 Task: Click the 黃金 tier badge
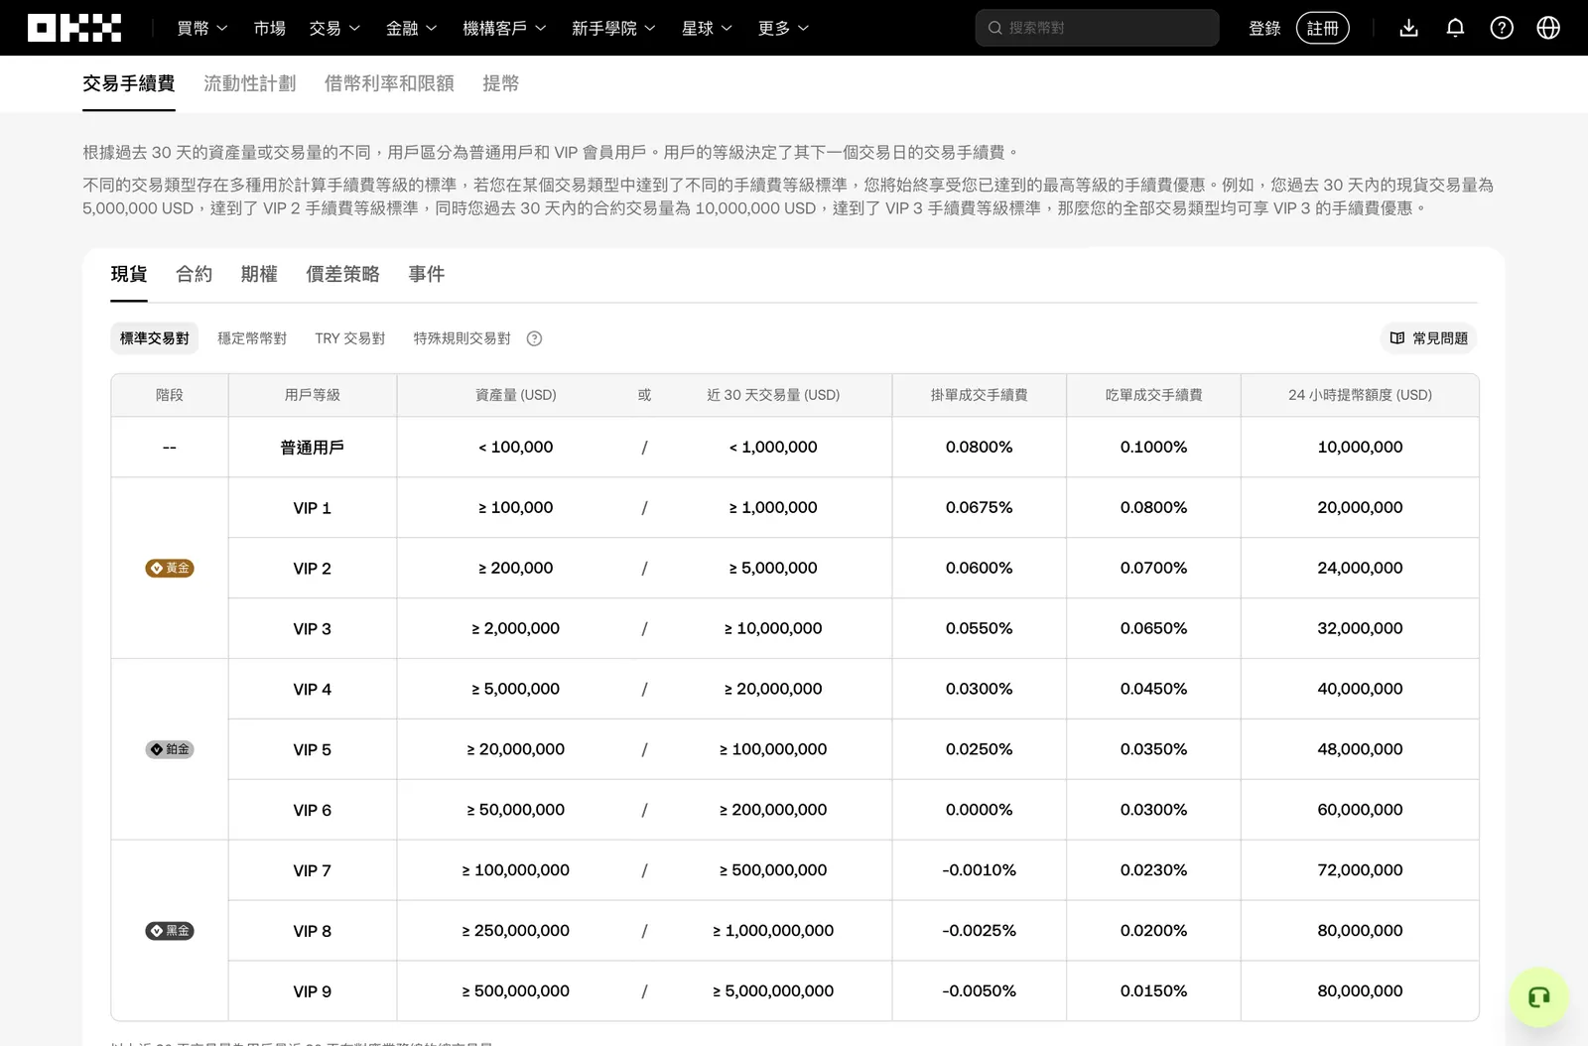click(170, 568)
